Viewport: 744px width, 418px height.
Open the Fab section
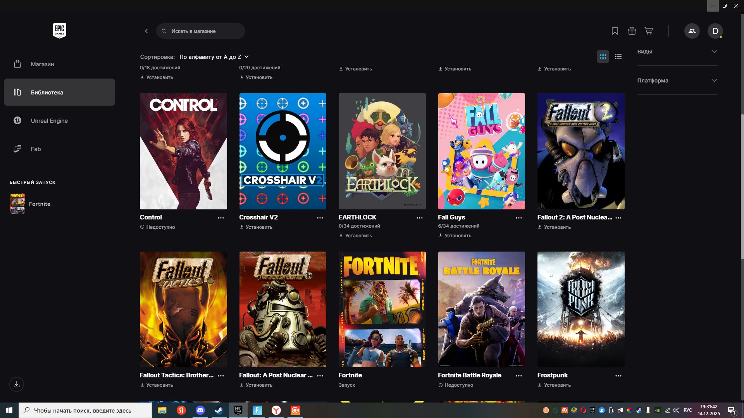click(36, 149)
